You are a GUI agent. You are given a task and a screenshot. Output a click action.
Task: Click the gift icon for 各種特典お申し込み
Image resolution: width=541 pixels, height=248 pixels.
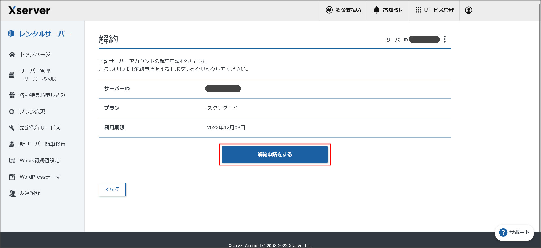coord(12,95)
